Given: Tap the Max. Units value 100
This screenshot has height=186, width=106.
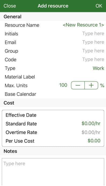Looking at the screenshot, I should pos(63,85).
